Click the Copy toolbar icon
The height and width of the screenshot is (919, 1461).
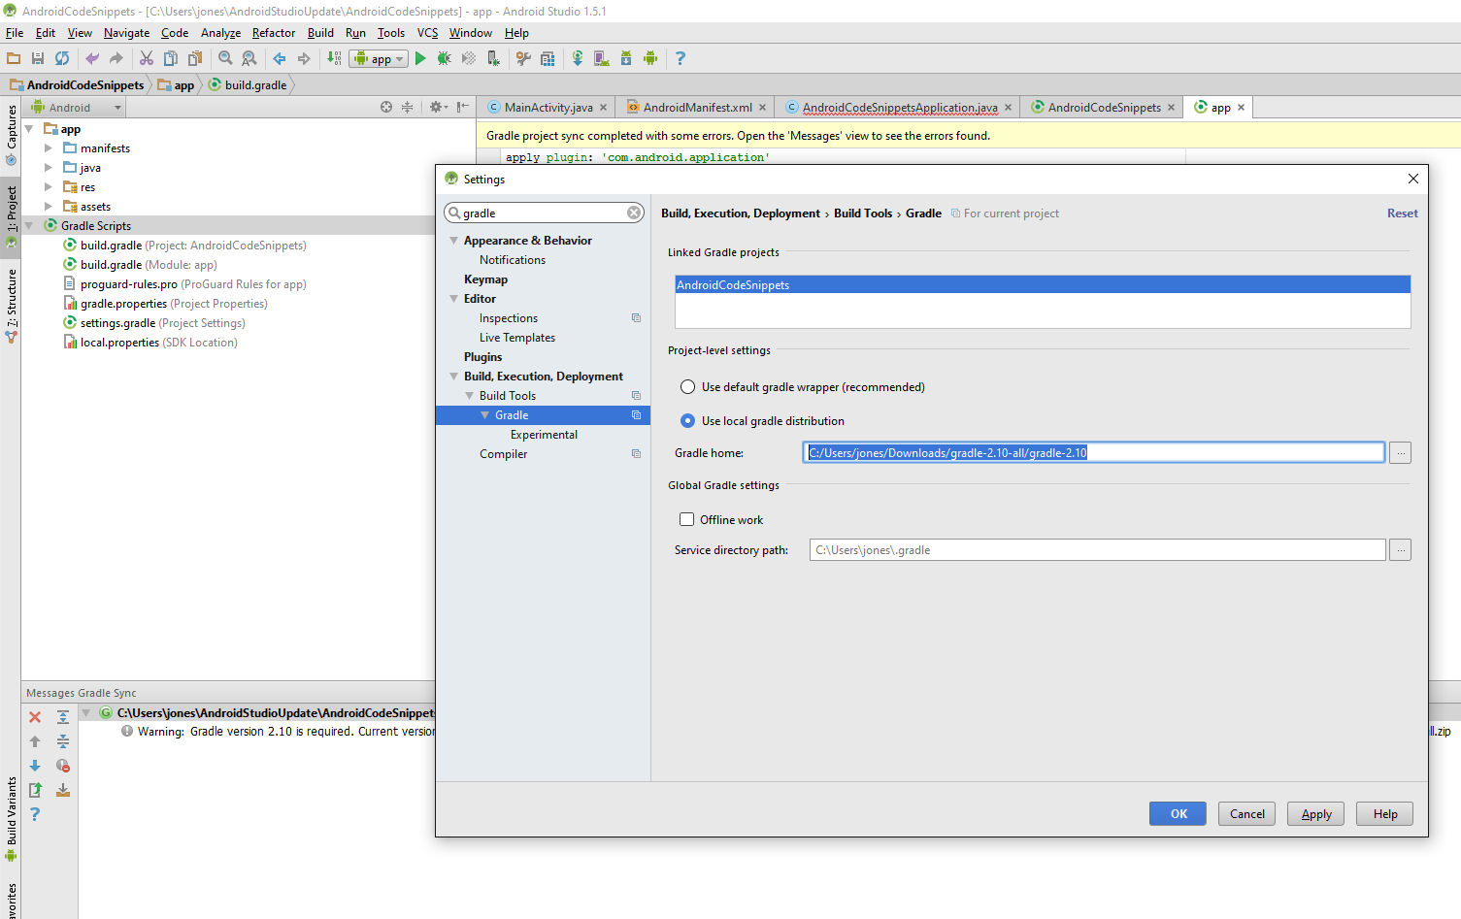(171, 58)
